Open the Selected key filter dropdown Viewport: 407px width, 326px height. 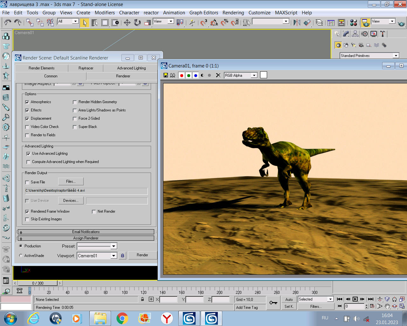coord(330,299)
